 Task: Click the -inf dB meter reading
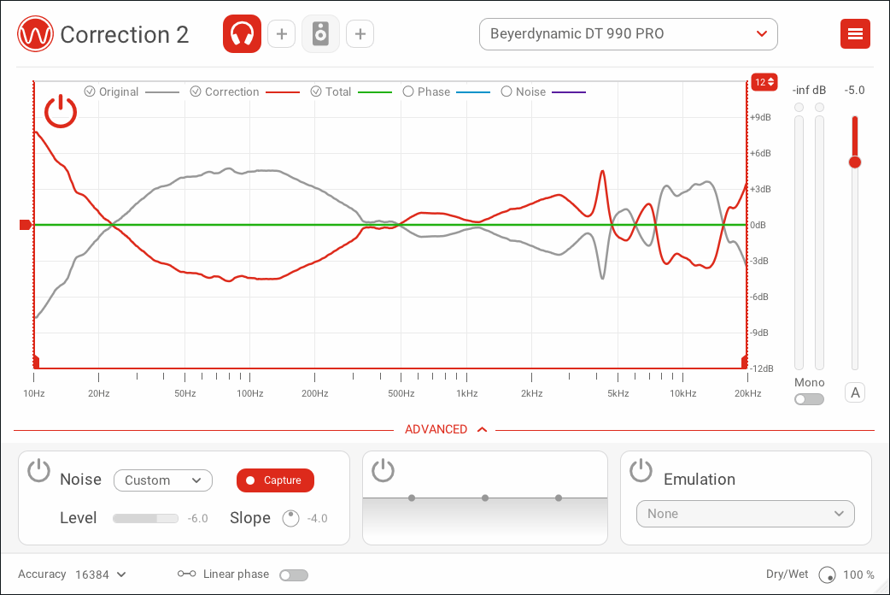[809, 91]
